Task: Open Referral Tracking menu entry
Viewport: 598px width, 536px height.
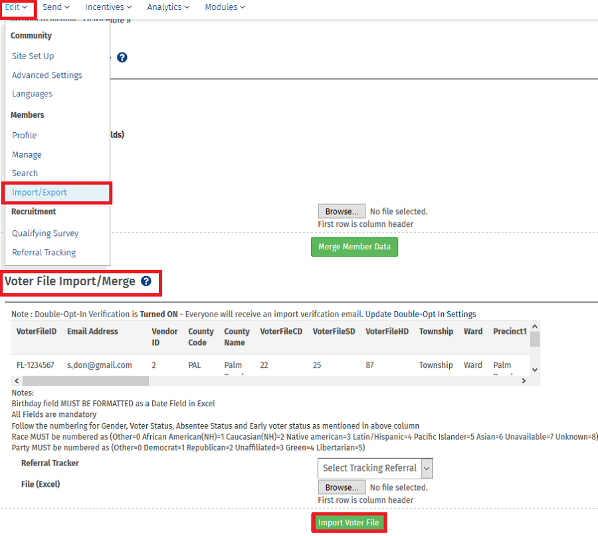Action: [x=44, y=253]
